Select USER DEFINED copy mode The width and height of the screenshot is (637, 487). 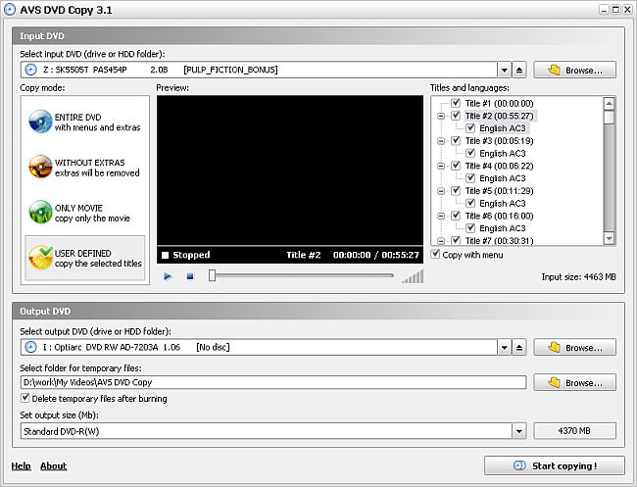point(85,259)
